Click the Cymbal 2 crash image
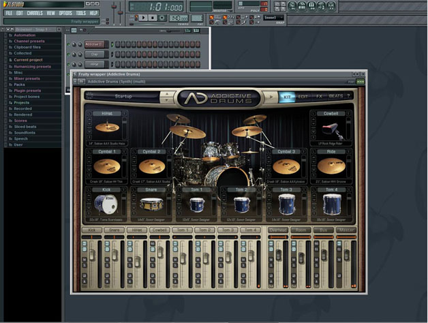The width and height of the screenshot is (428, 323). tap(152, 166)
